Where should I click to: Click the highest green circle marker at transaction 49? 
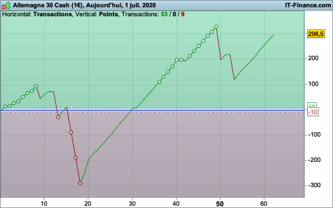[216, 27]
